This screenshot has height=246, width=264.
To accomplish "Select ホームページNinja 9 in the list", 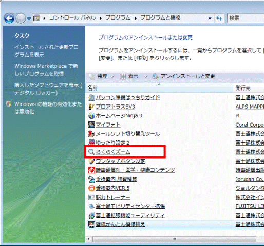I will tap(119, 116).
